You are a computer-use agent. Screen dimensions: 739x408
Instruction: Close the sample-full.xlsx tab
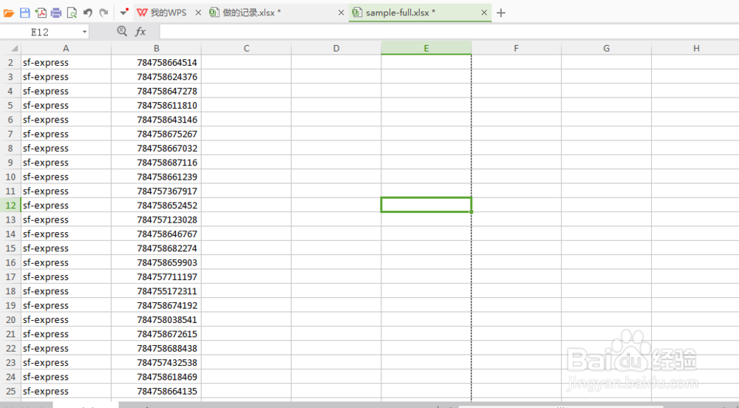click(x=484, y=13)
